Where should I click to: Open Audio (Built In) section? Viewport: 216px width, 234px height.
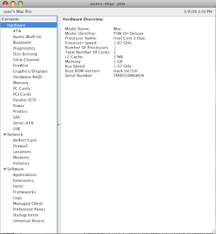27,37
